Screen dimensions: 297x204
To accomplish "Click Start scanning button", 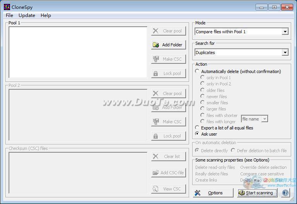I will 257,193.
